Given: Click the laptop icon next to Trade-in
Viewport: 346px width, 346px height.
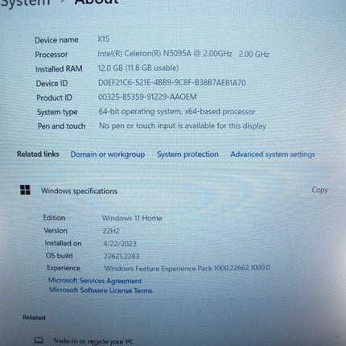Looking at the screenshot, I should pos(39,340).
